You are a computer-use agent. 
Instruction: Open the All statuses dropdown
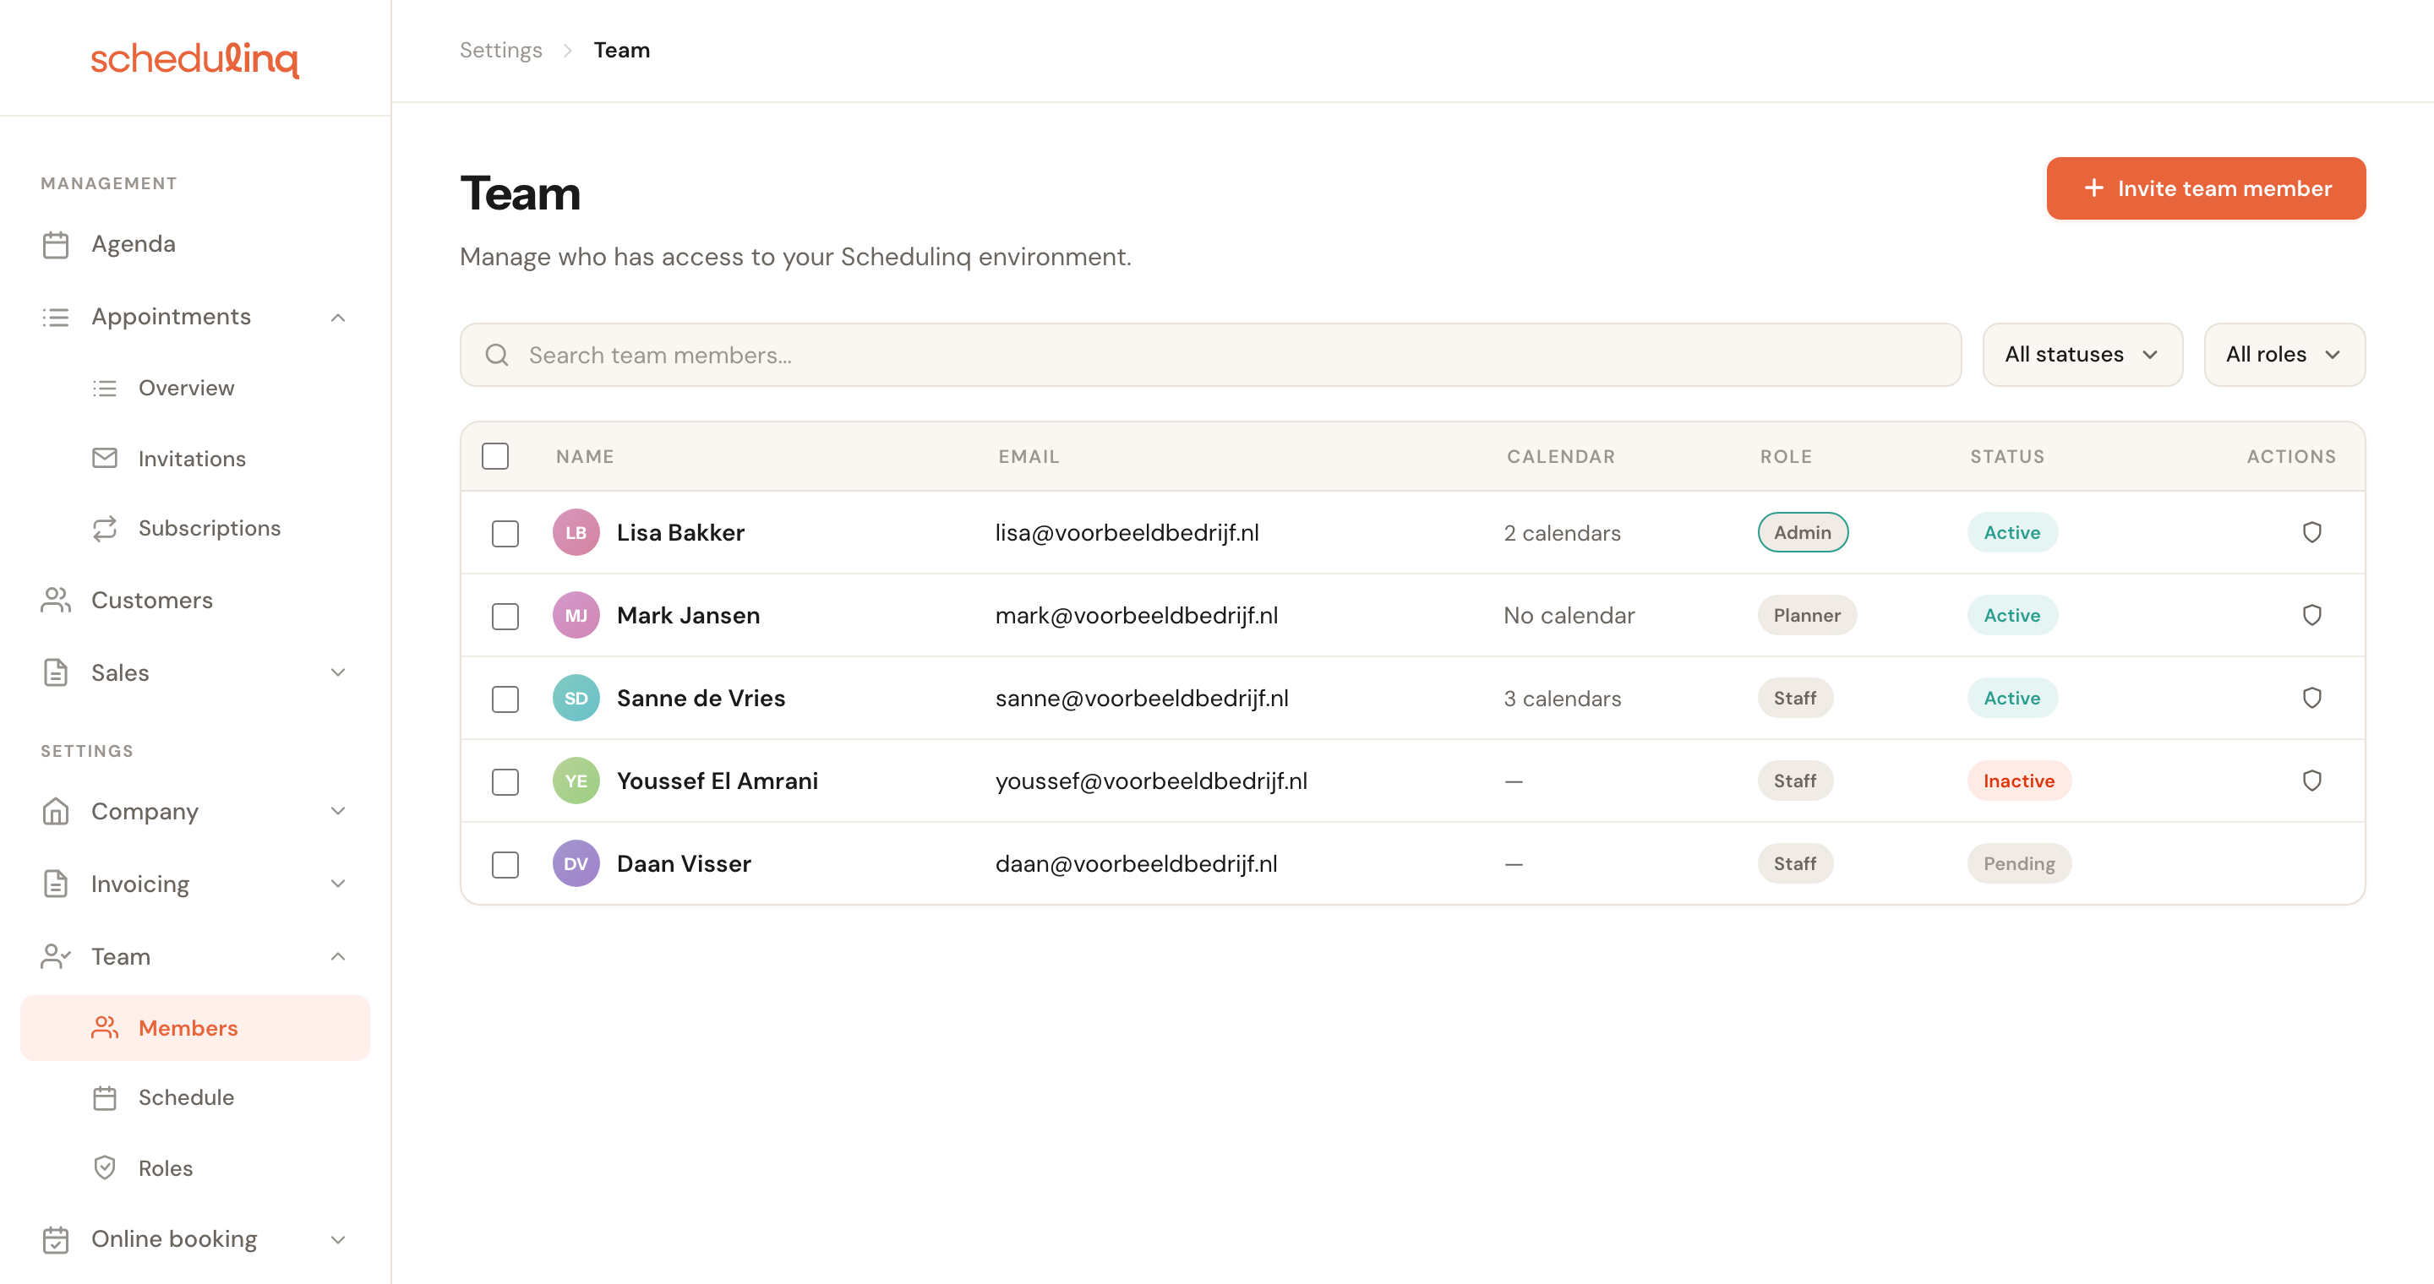(2082, 355)
